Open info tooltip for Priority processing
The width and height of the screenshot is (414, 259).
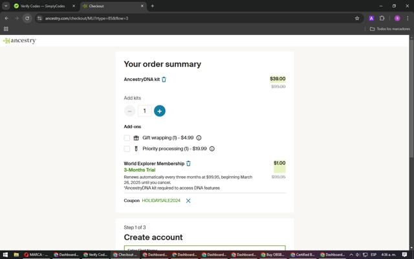coord(212,148)
